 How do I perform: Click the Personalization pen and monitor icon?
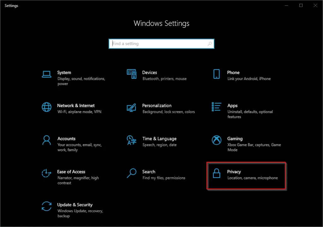pyautogui.click(x=132, y=107)
